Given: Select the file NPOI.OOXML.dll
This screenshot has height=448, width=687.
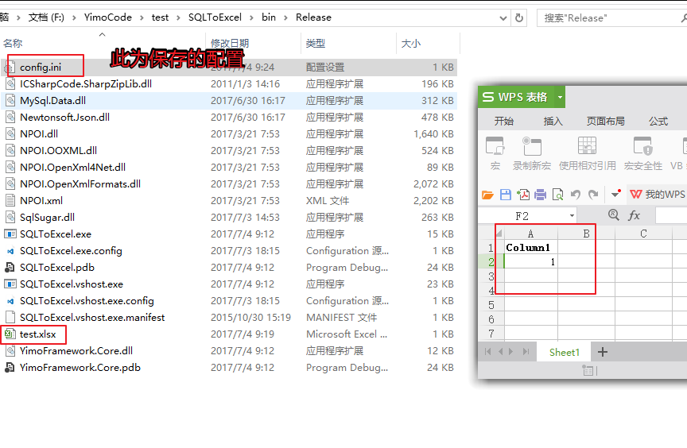Looking at the screenshot, I should click(x=58, y=150).
